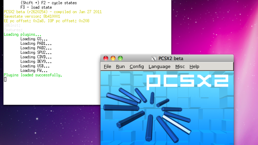Click the X11 icon in PCSX2 title bar
Viewport: 258px width, 145px height.
pyautogui.click(x=154, y=59)
